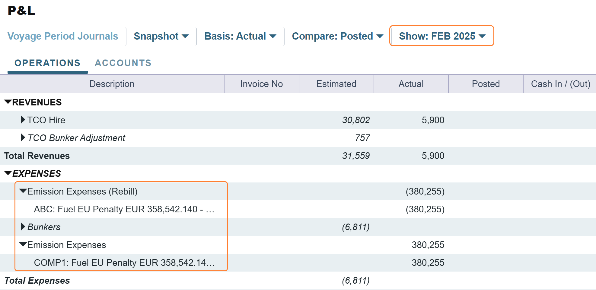Switch to the ACCOUNTS tab

point(123,63)
